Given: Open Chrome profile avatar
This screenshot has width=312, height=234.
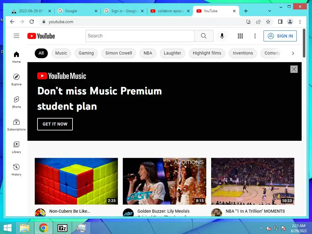Looking at the screenshot, I should [290, 22].
